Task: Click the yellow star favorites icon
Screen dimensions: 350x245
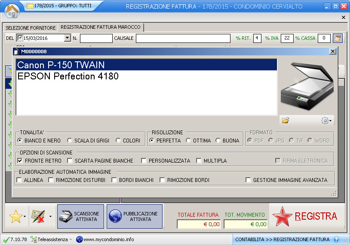Action: tap(15, 217)
